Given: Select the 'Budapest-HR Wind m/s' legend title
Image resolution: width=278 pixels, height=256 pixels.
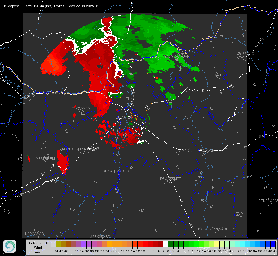Looking at the screenshot, I should (x=38, y=248).
